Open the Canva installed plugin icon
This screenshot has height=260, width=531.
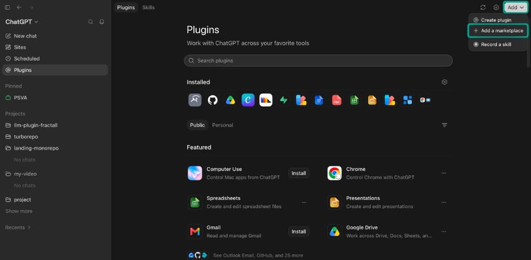[x=248, y=100]
